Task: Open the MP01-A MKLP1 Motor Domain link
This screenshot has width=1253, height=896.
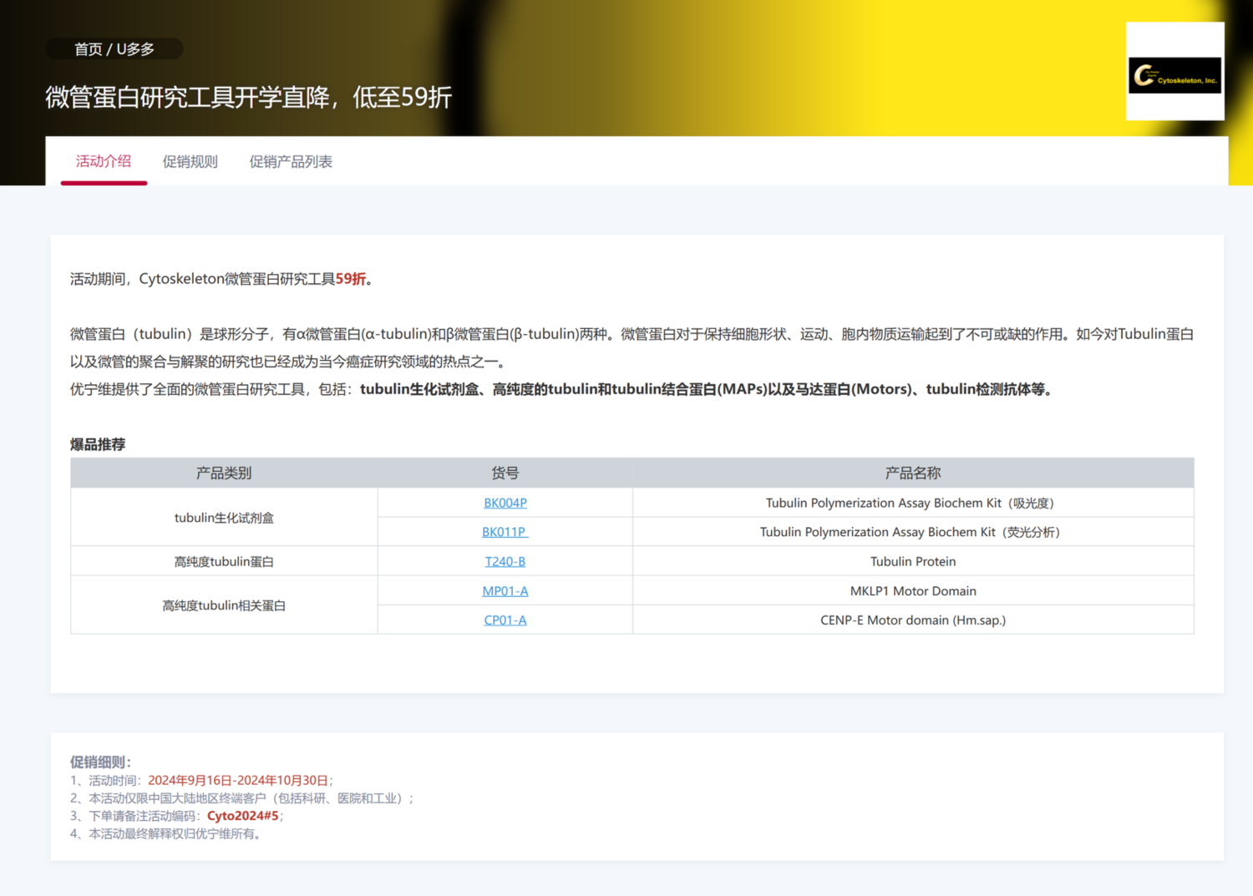Action: coord(505,590)
